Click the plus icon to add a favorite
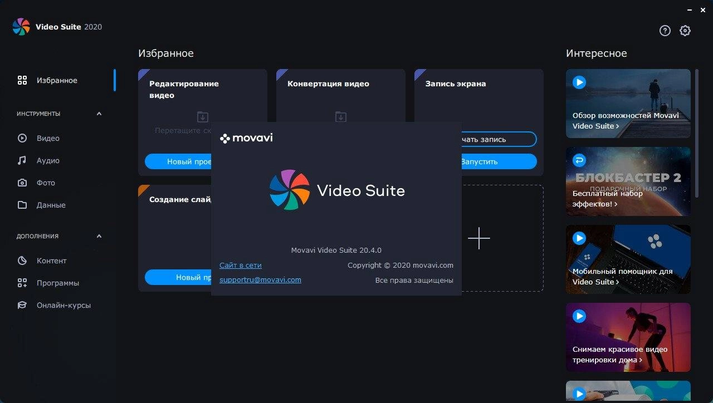Image resolution: width=713 pixels, height=403 pixels. pos(479,238)
